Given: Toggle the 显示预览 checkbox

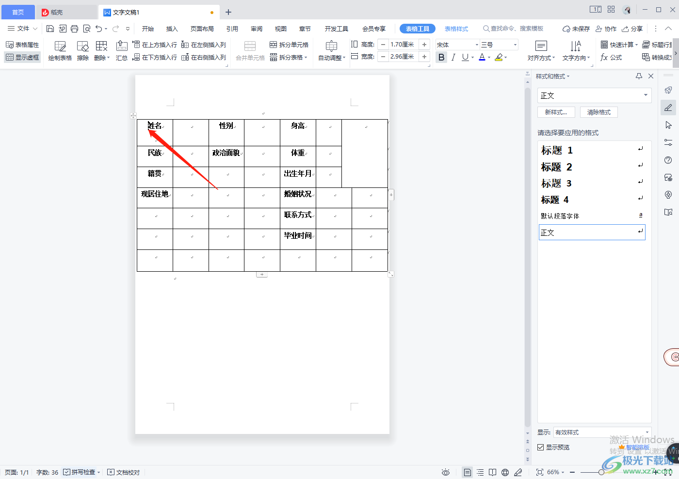Looking at the screenshot, I should coord(540,448).
